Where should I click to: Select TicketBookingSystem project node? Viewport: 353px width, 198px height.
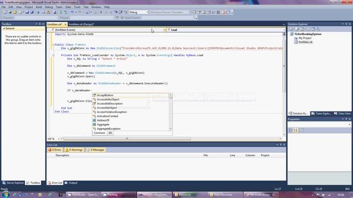pos(308,34)
